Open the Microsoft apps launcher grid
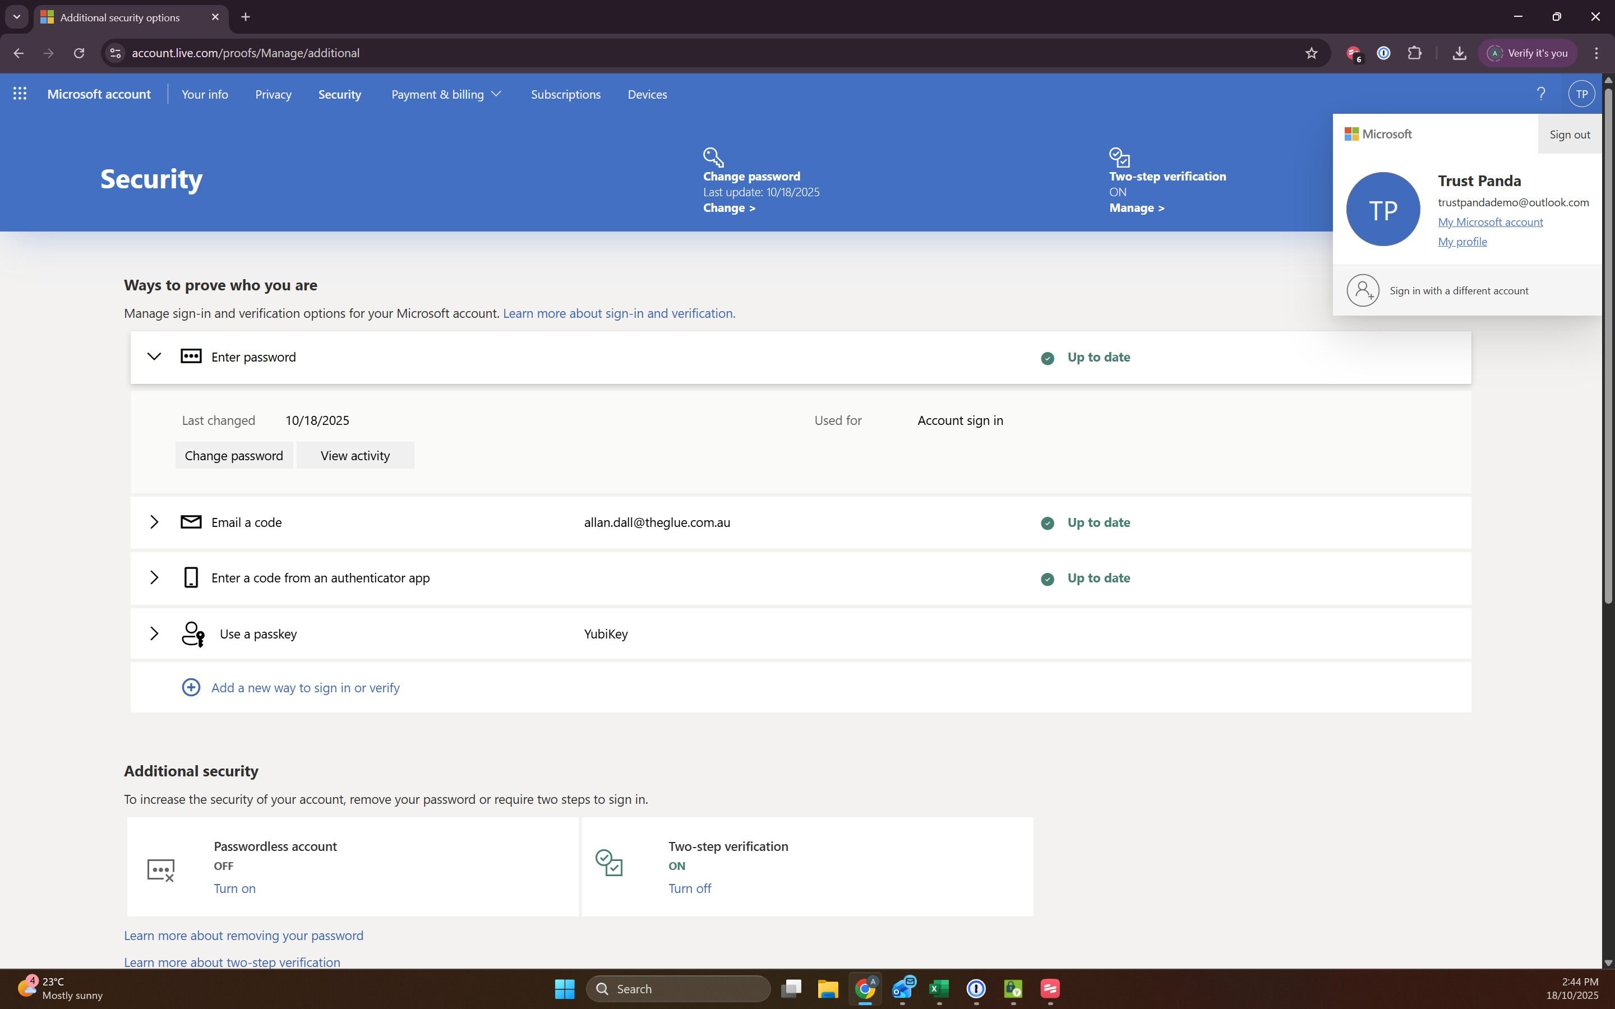Viewport: 1615px width, 1009px height. 20,94
